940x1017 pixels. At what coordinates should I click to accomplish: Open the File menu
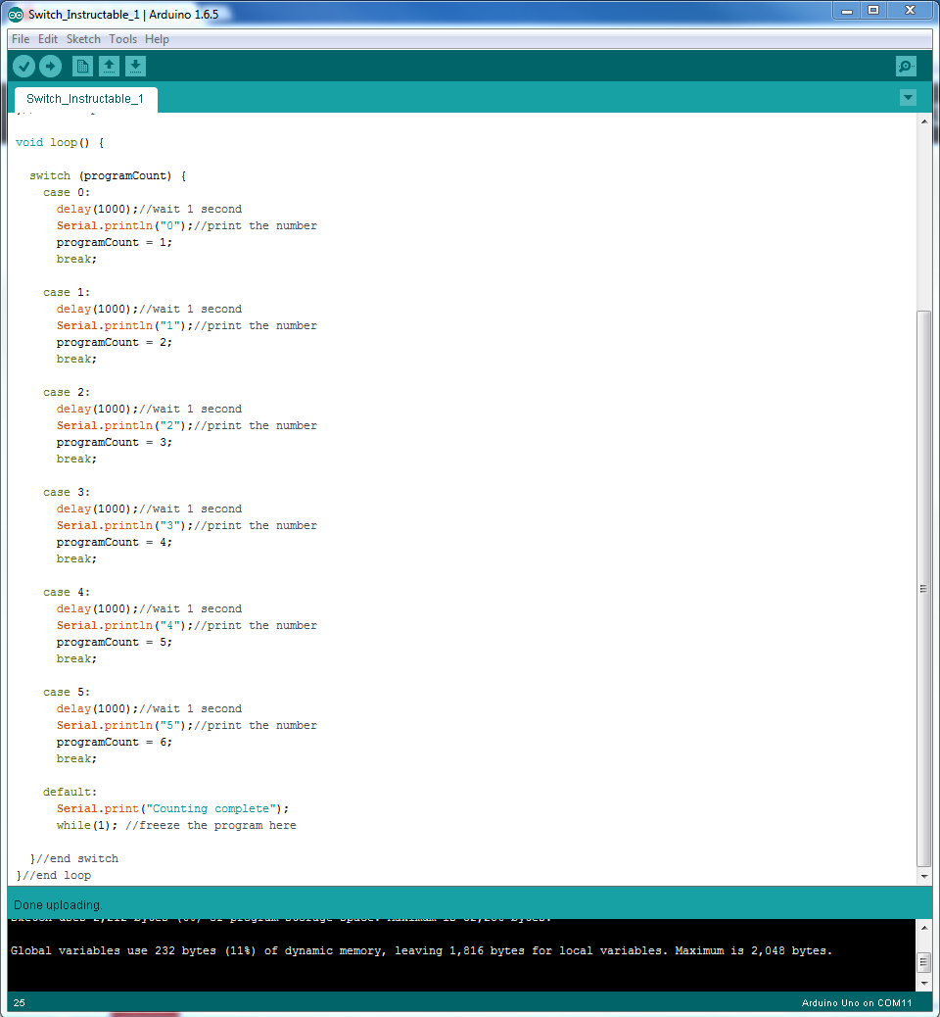[20, 39]
